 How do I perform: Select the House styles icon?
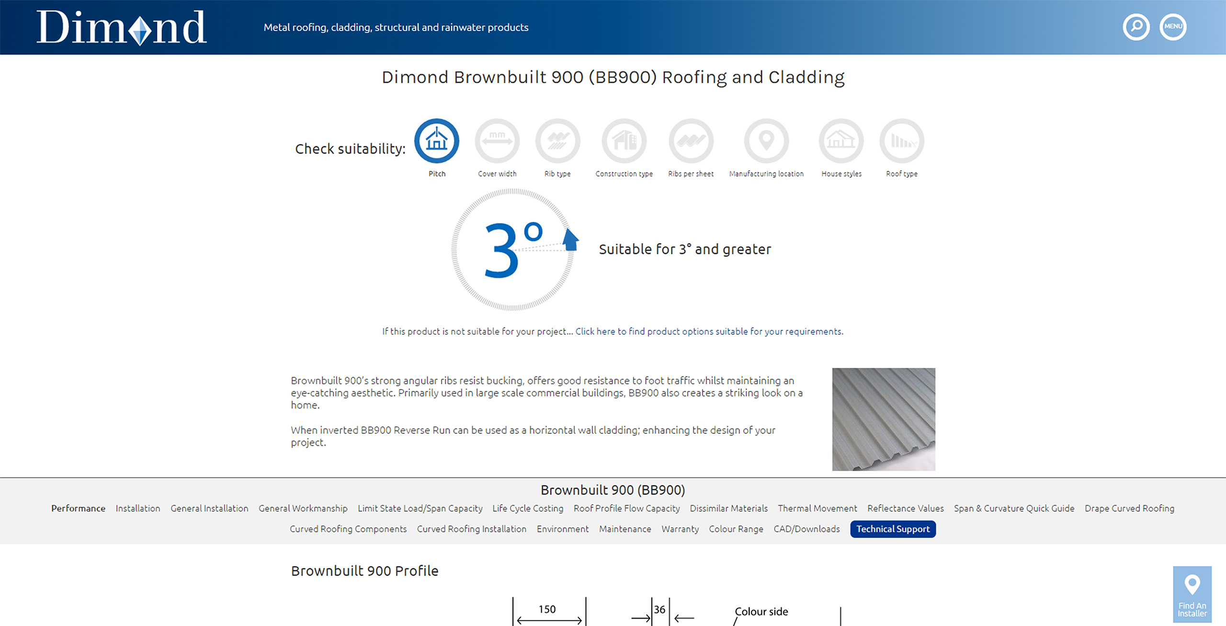841,141
